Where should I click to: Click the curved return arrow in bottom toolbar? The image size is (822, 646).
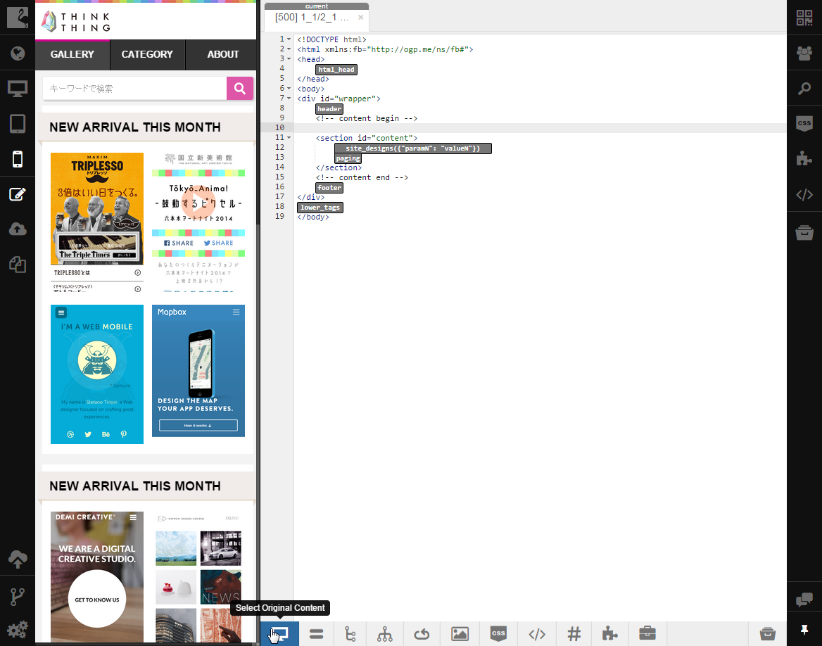[x=422, y=635]
